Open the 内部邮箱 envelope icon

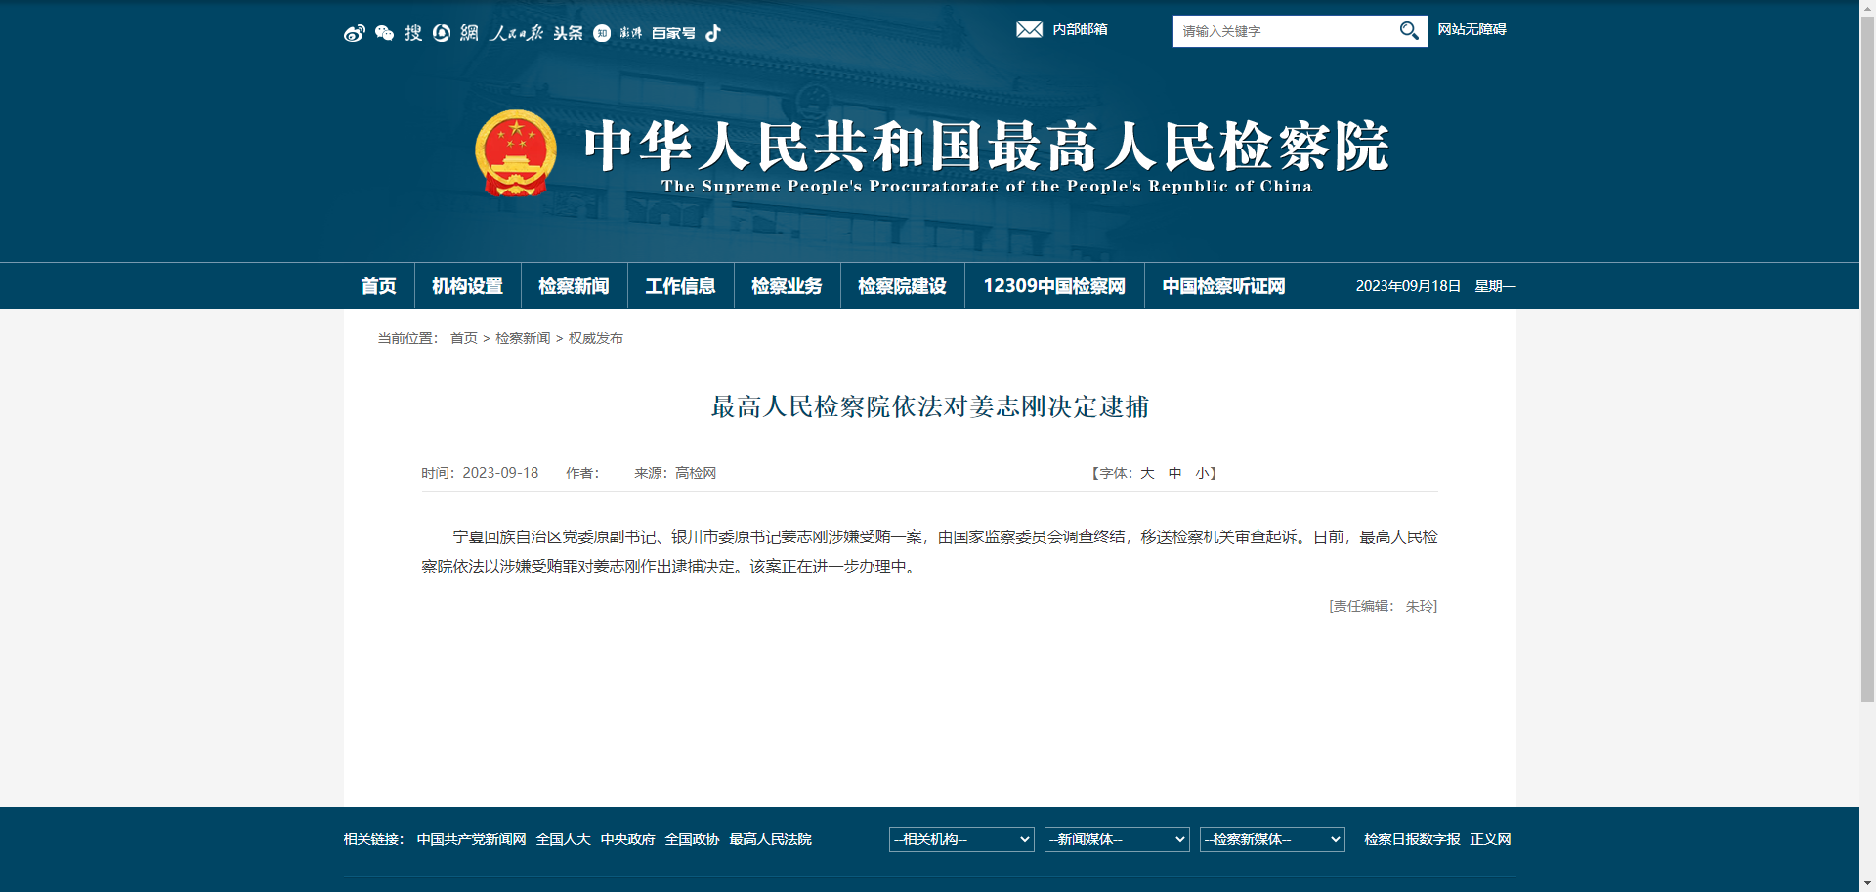[x=1029, y=29]
